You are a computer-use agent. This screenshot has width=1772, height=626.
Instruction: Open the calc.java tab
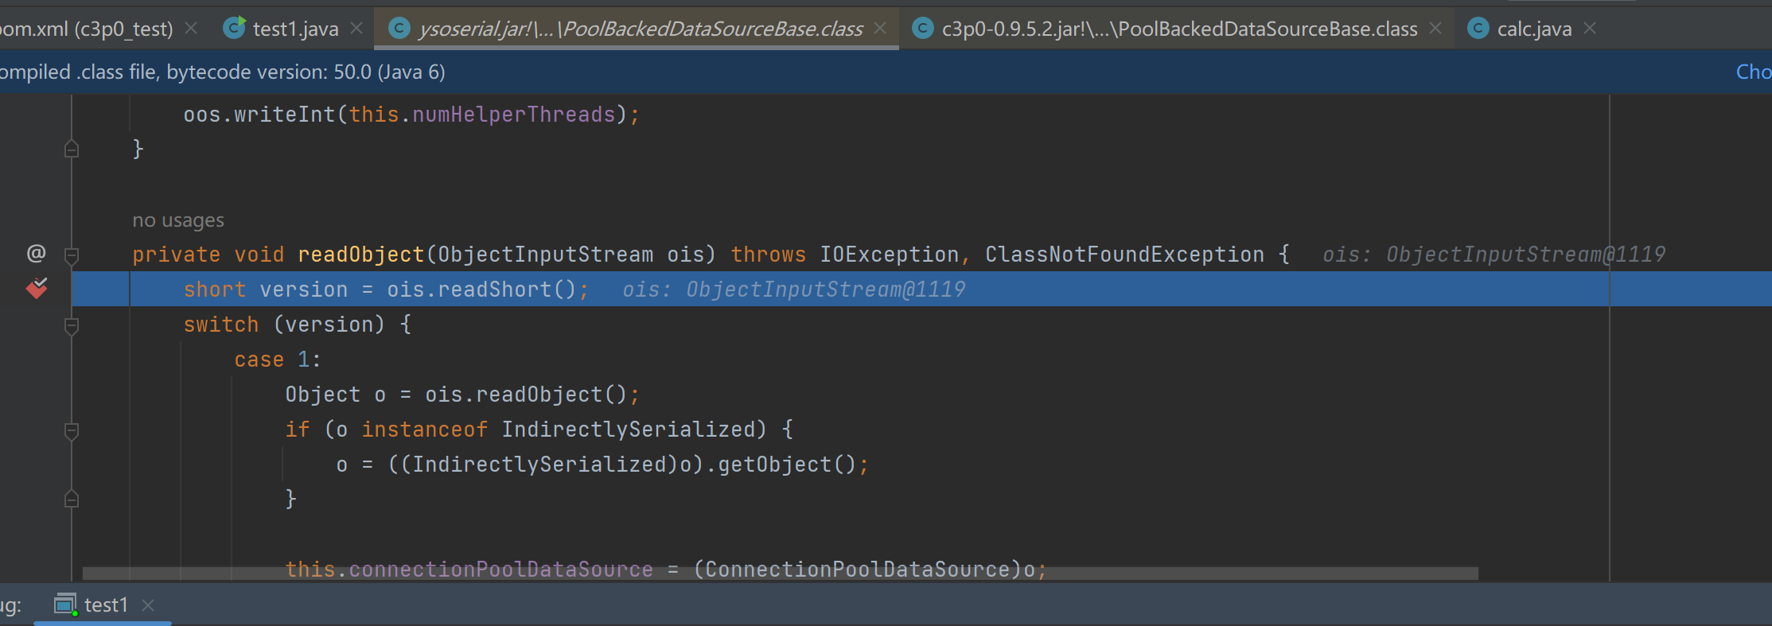click(x=1533, y=29)
